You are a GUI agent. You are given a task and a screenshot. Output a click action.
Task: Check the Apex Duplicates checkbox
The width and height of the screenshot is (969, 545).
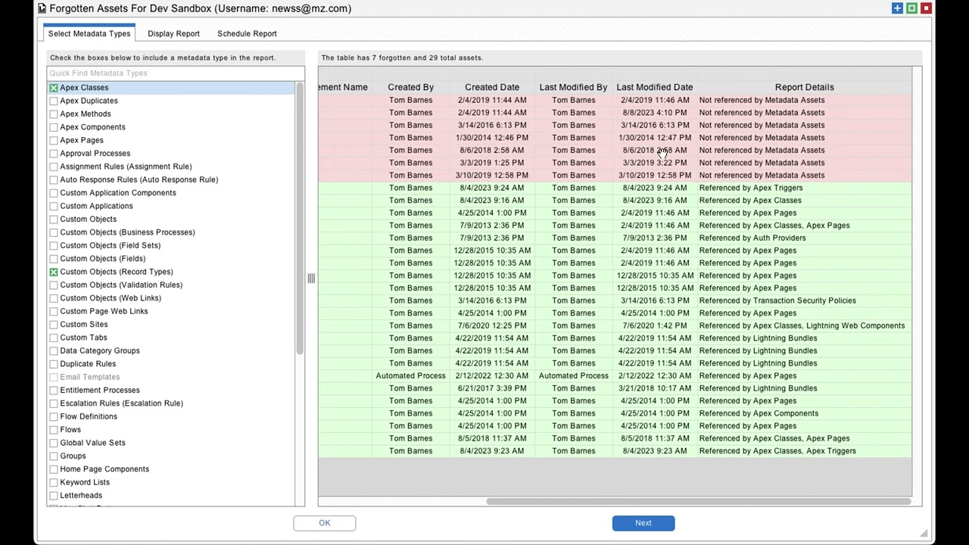coord(54,101)
